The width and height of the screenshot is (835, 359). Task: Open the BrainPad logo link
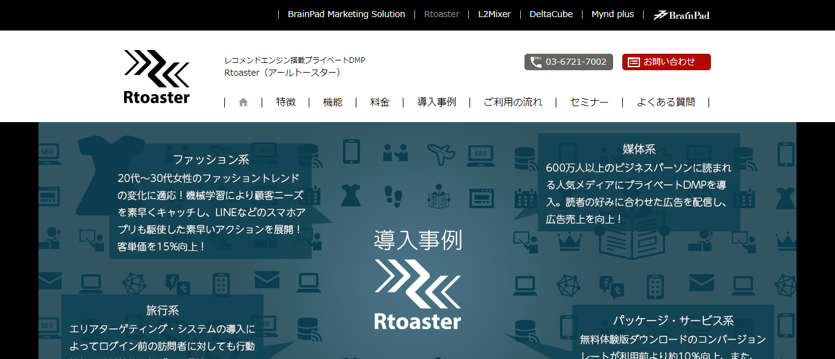(x=682, y=15)
